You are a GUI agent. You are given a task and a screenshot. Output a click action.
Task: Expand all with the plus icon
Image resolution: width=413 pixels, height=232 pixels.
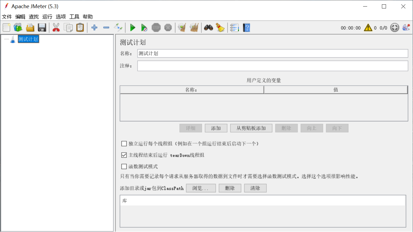click(94, 27)
